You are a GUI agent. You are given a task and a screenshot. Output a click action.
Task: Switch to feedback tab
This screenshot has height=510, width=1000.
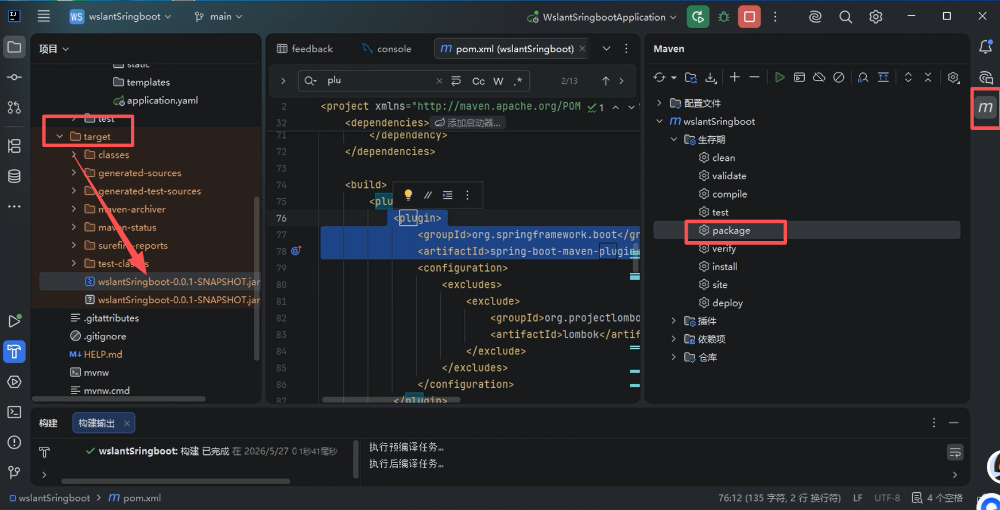pos(305,49)
